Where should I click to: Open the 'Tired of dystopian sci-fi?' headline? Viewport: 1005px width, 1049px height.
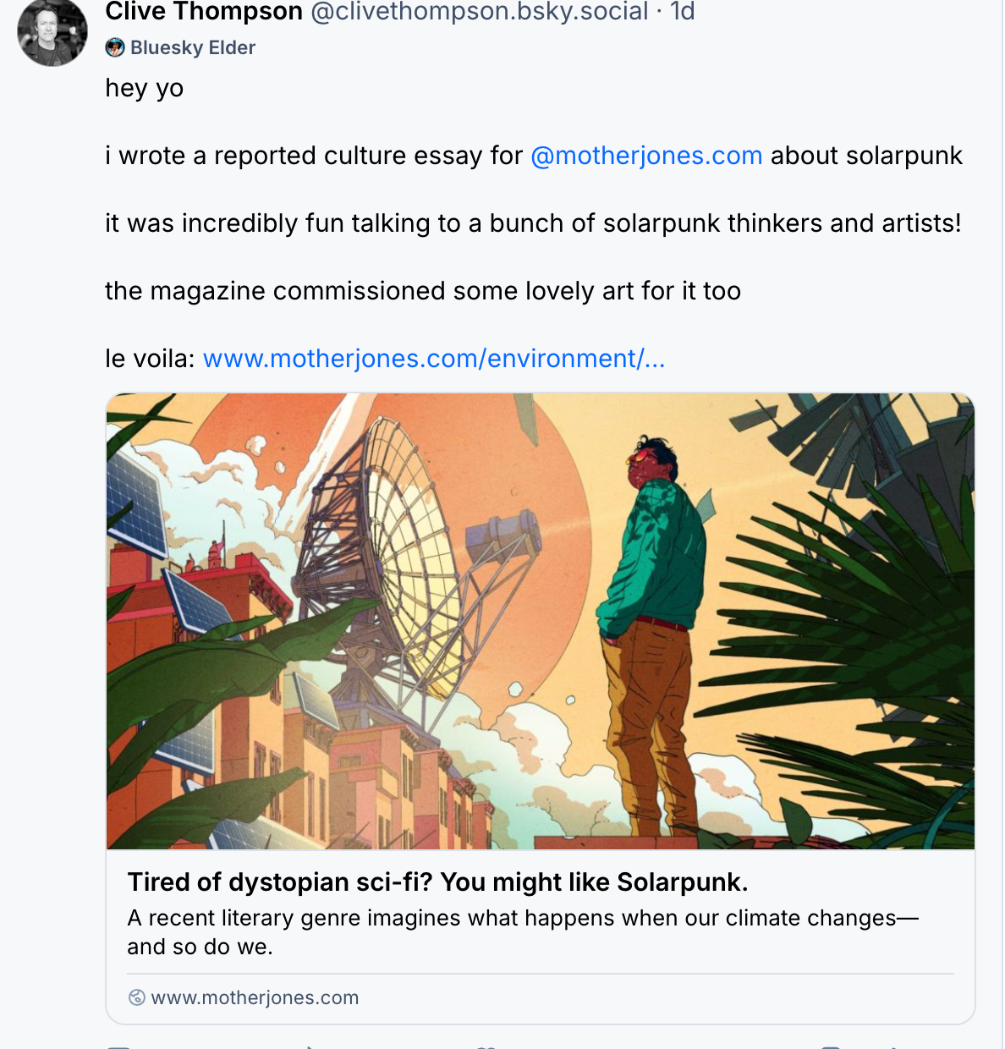click(x=437, y=882)
